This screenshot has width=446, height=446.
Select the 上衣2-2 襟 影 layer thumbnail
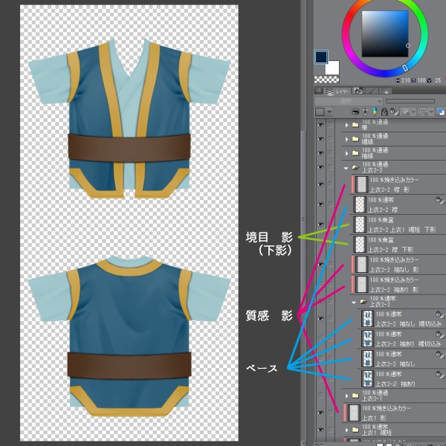pyautogui.click(x=361, y=184)
